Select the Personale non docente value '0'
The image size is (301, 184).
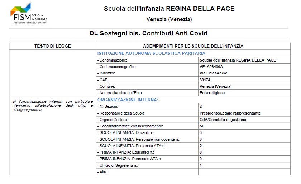tap(201, 140)
